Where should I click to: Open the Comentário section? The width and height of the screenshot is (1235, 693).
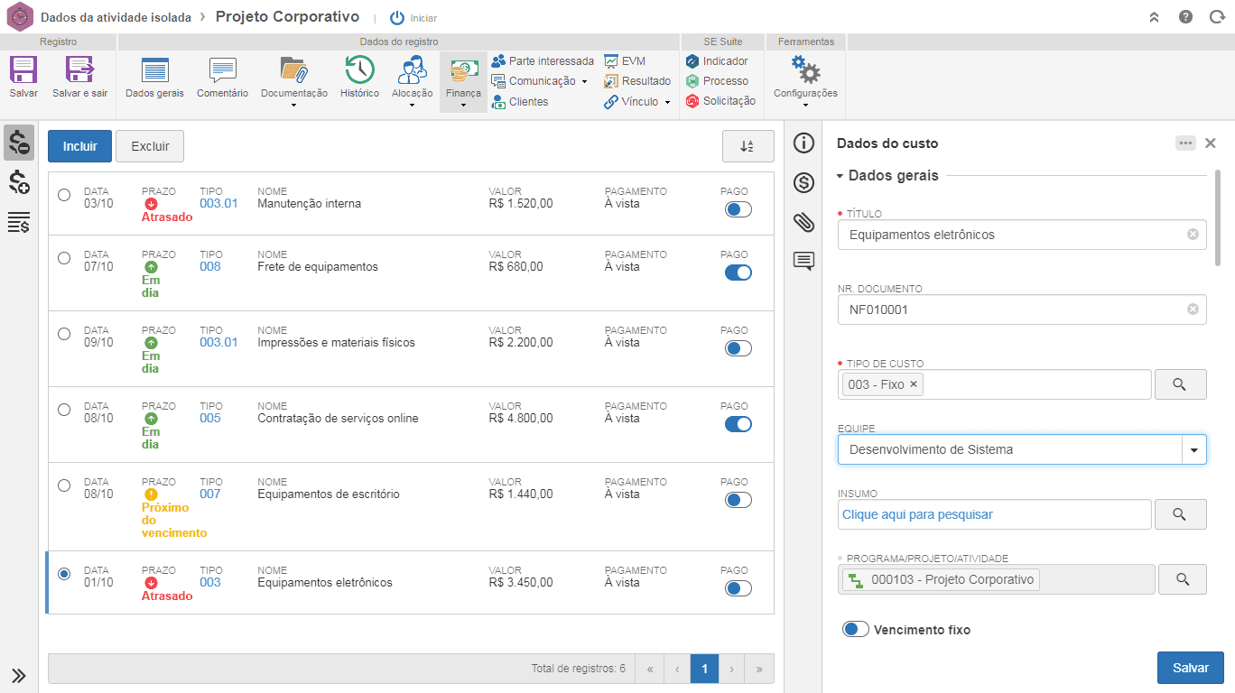click(222, 78)
